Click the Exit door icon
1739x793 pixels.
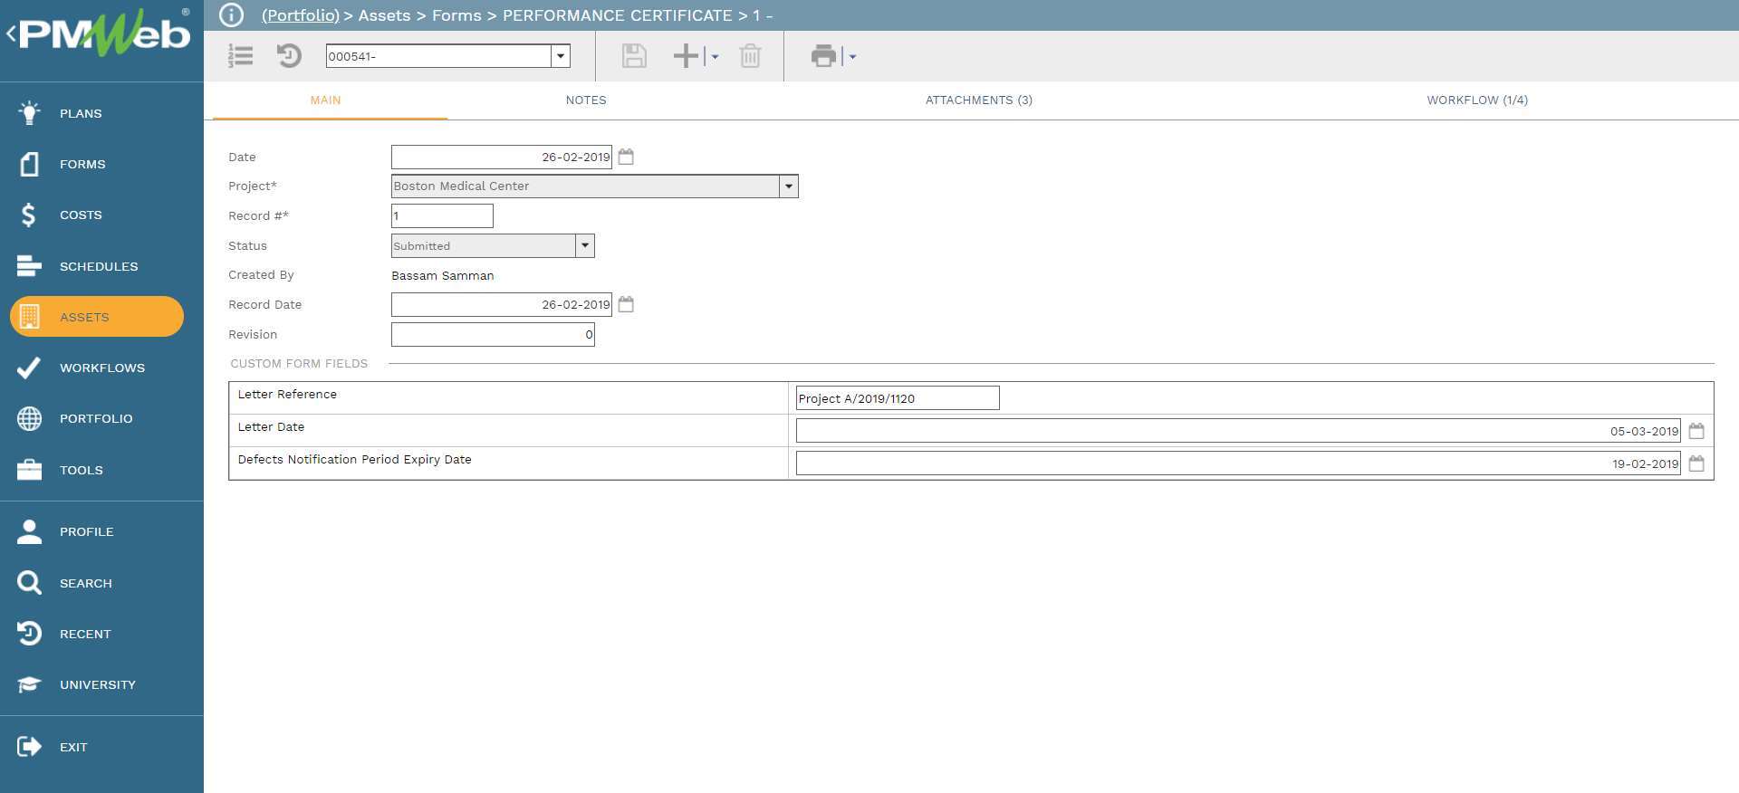pos(29,747)
